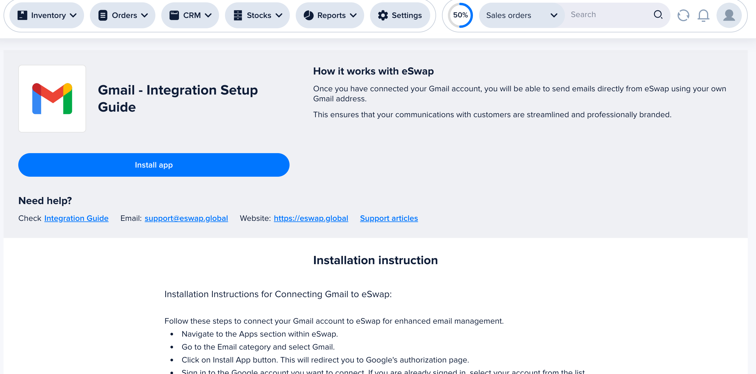
Task: Click the 'Click on Install App button' step
Action: pos(325,360)
